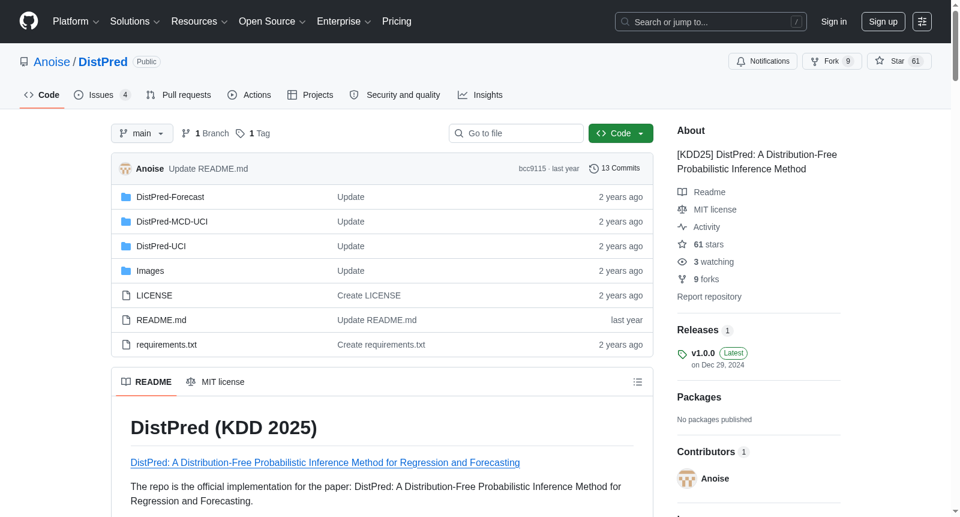Open the Security and quality tab
The width and height of the screenshot is (960, 517).
pyautogui.click(x=395, y=95)
